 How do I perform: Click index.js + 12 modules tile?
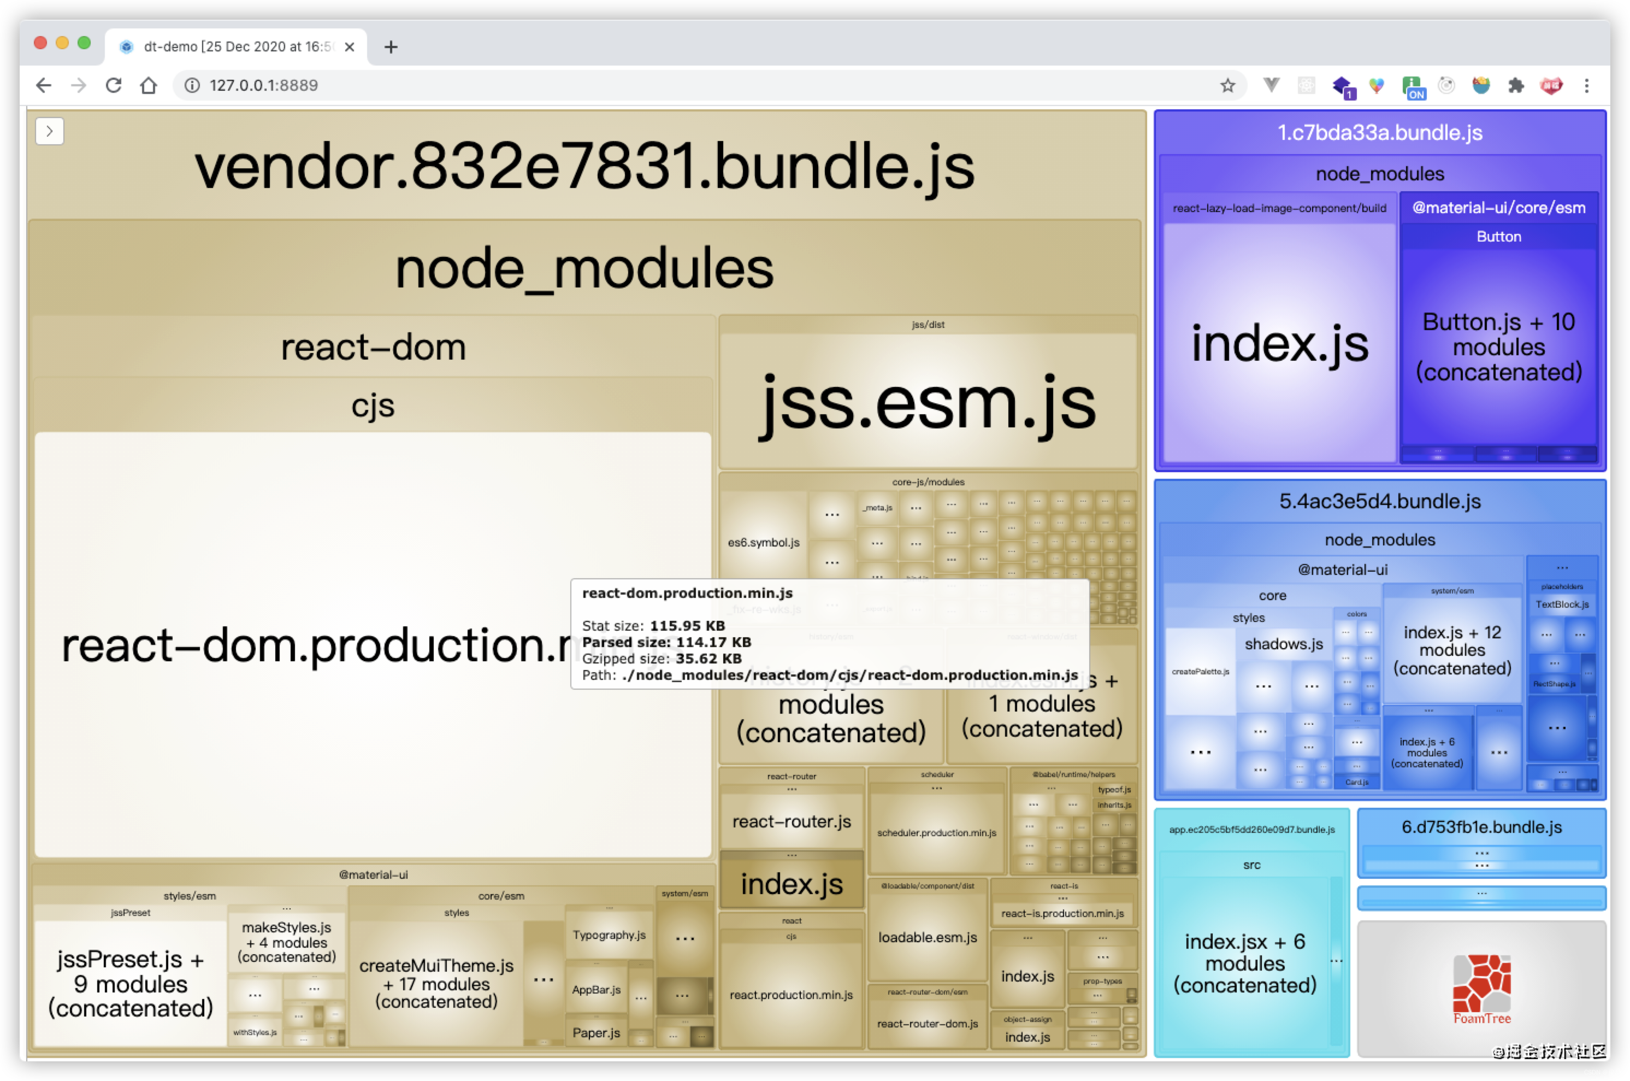[1451, 650]
